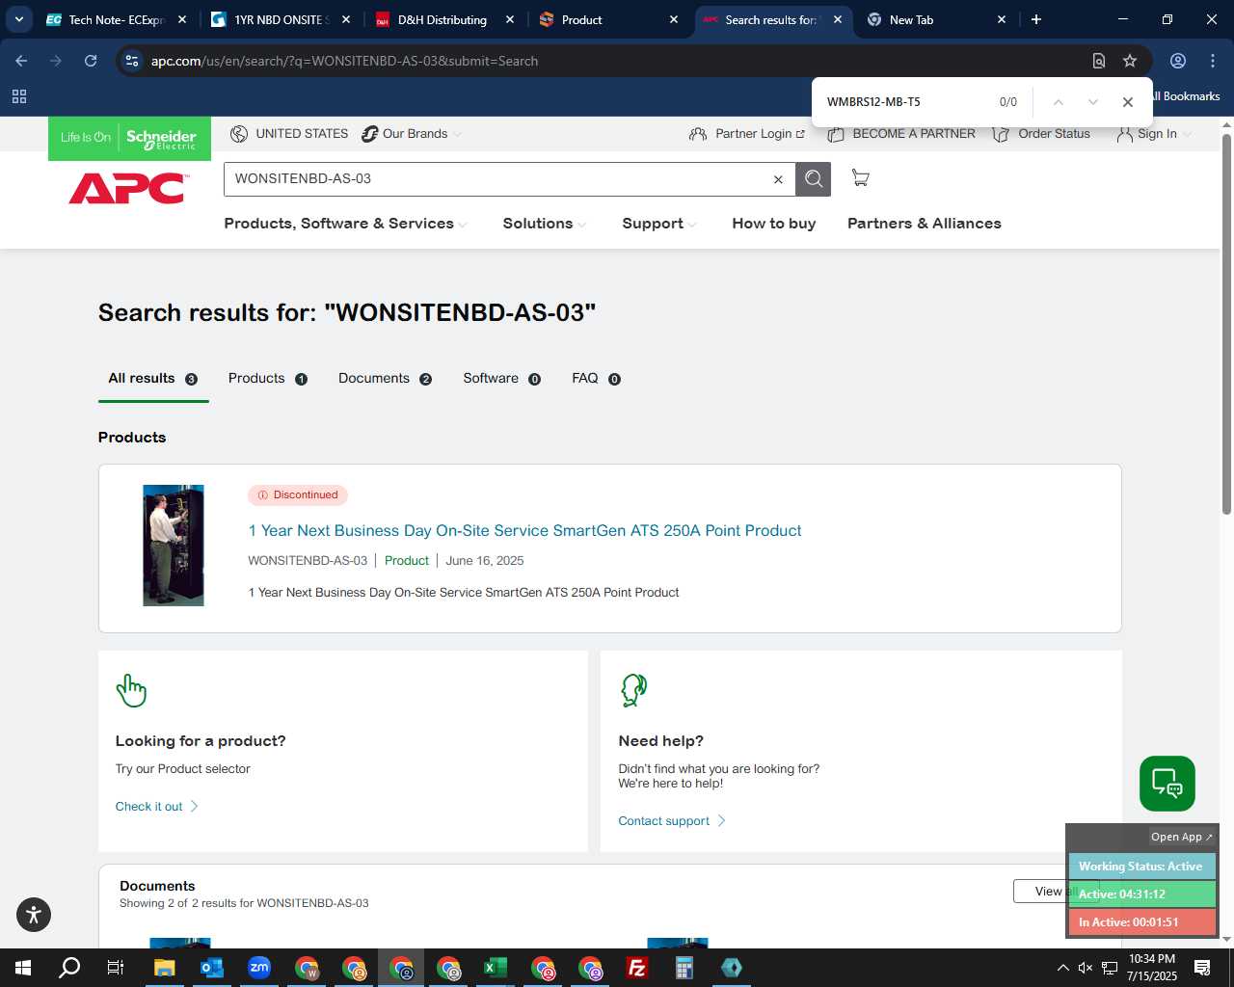Bookmark this page with the star icon
The width and height of the screenshot is (1234, 987).
pos(1130,61)
